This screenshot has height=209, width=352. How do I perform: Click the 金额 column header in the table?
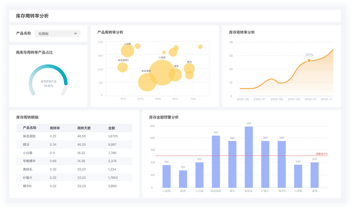point(111,128)
